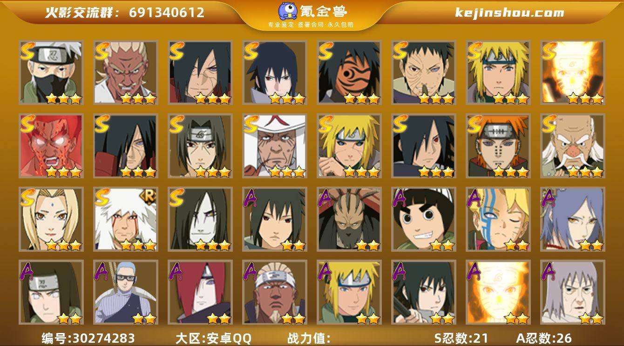The image size is (624, 346).
Task: Click the orange spiral mask Tobi portrait
Action: pyautogui.click(x=349, y=72)
